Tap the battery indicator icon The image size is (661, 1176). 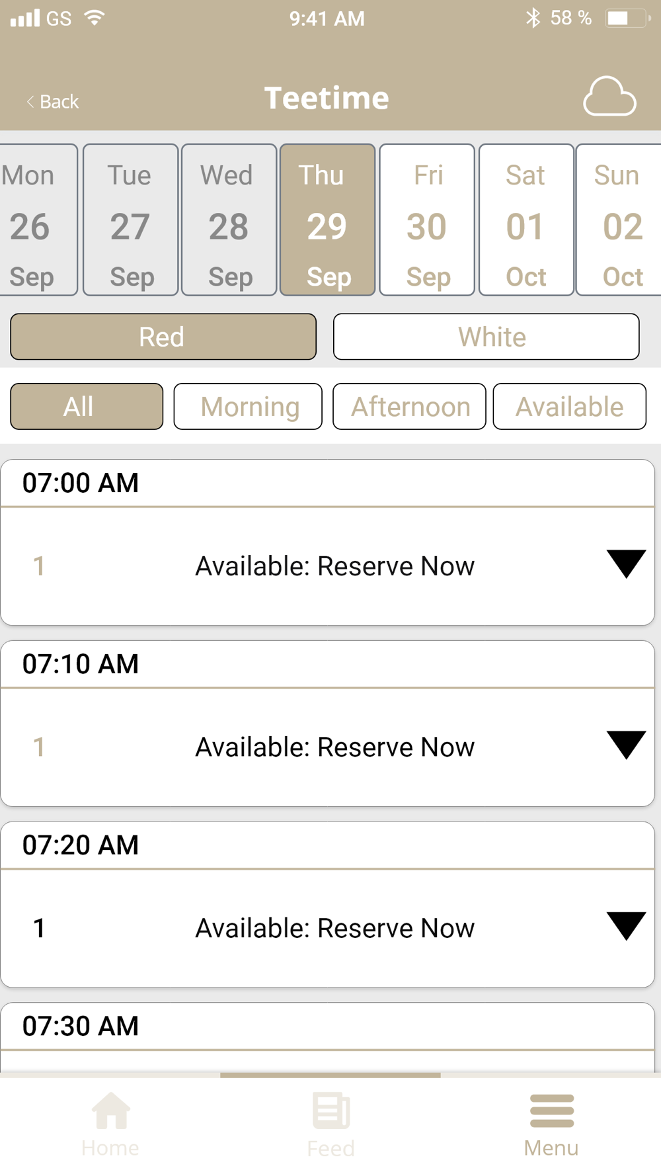(627, 18)
